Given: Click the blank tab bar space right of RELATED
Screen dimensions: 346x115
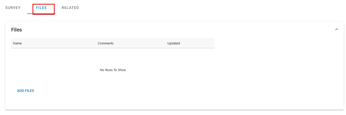Looking at the screenshot, I should point(211,8).
